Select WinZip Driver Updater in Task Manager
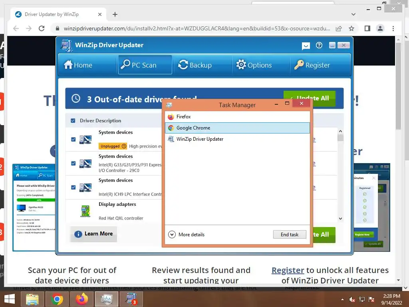Screen dimensions: 409x307 click(x=237, y=139)
